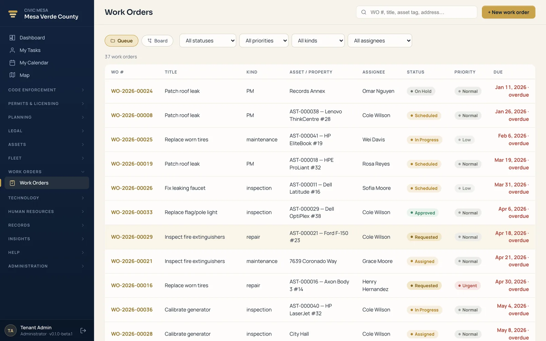
Task: Open work order WO-2026-00024
Action: coord(132,91)
